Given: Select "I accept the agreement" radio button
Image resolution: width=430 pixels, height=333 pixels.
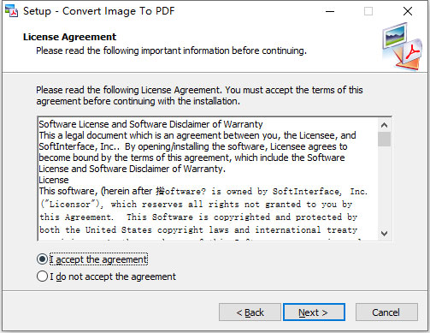Looking at the screenshot, I should pos(42,259).
